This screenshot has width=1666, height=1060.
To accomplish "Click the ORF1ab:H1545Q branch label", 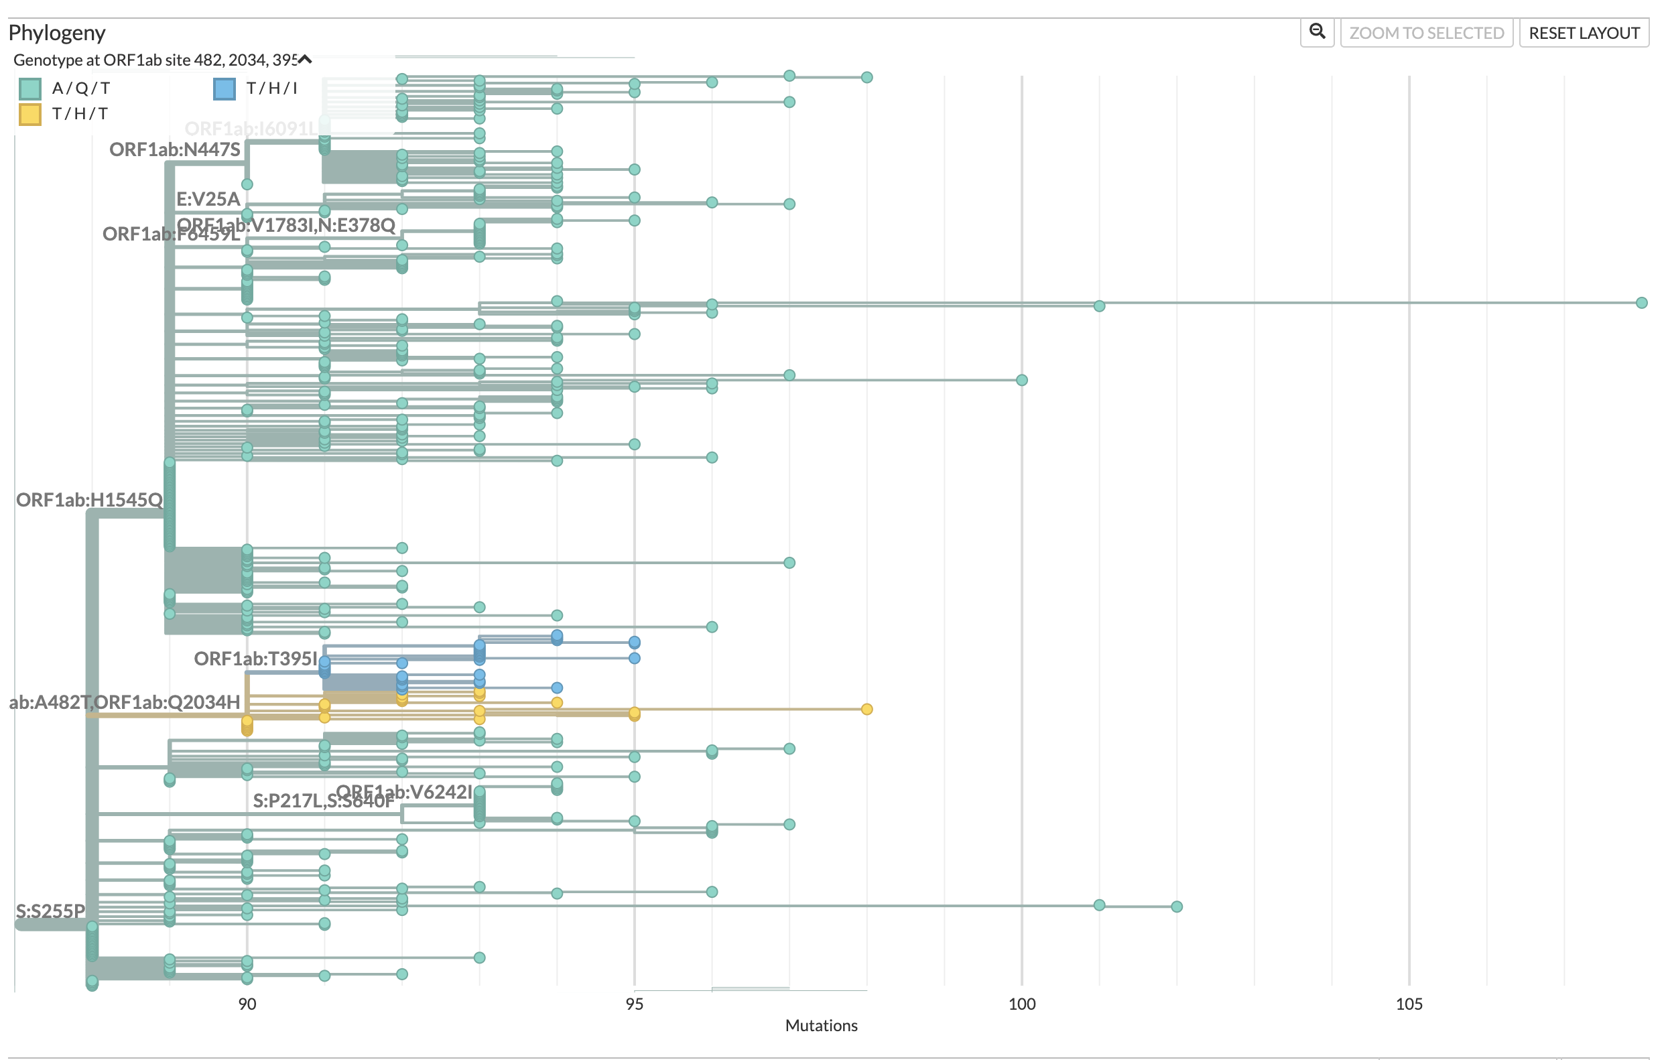I will point(89,500).
